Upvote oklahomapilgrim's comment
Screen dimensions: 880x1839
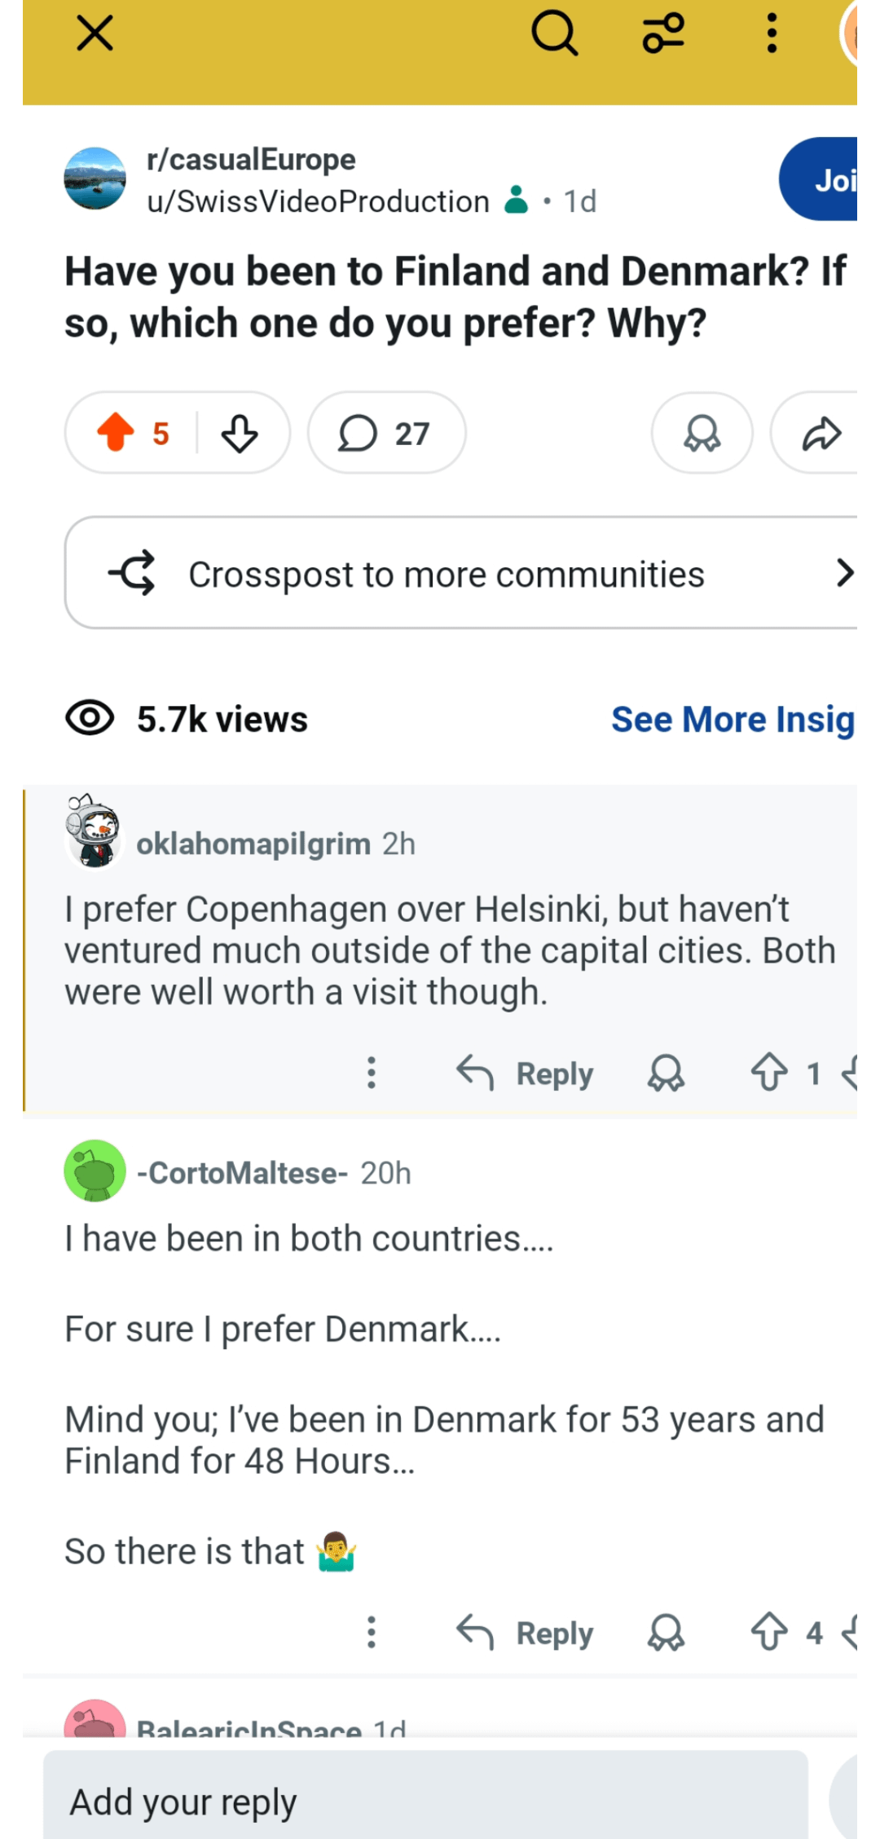point(769,1073)
